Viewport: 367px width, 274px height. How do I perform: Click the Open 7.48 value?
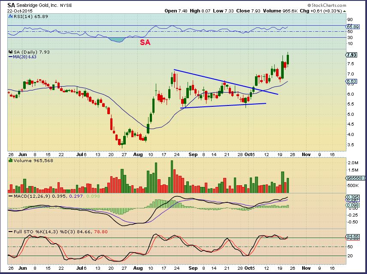pyautogui.click(x=176, y=11)
